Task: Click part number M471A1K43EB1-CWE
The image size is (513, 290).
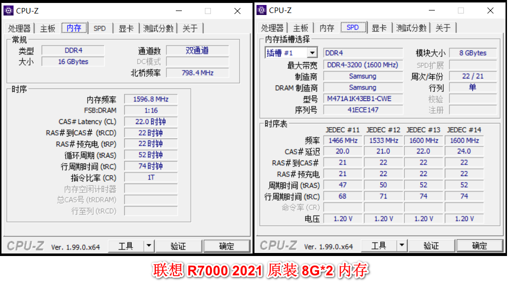Action: click(x=363, y=98)
